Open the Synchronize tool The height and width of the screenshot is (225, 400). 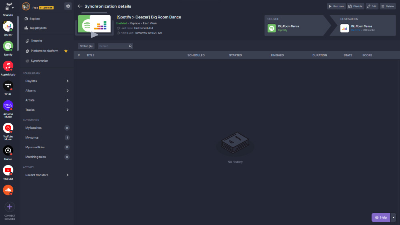pos(37,61)
